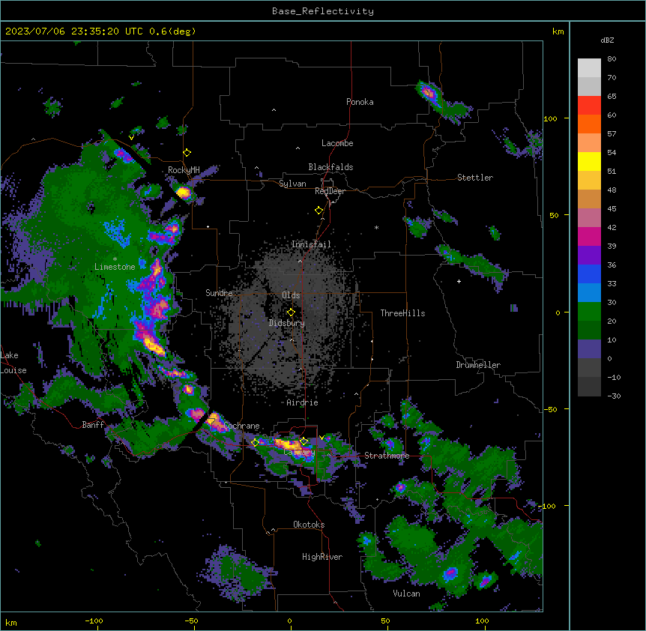The height and width of the screenshot is (631, 646).
Task: Click the Cochrane town label
Action: (x=242, y=426)
